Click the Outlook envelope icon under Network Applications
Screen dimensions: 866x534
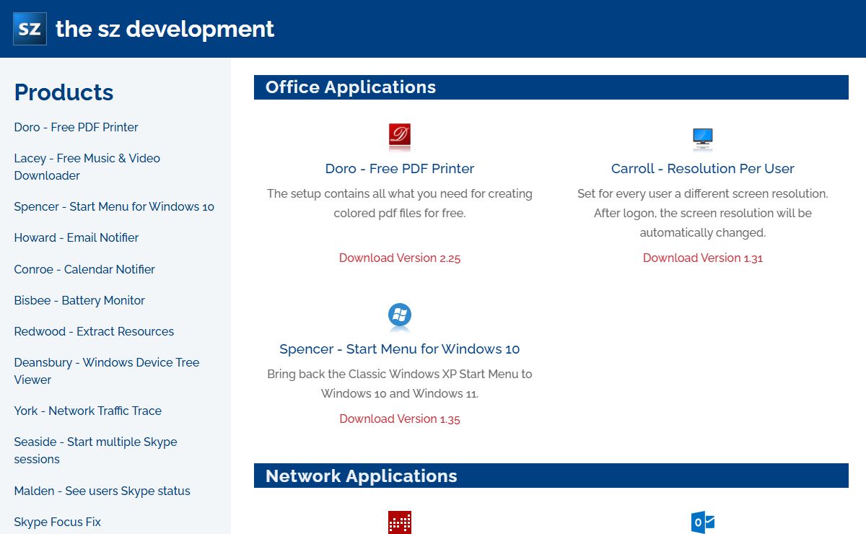click(x=702, y=522)
